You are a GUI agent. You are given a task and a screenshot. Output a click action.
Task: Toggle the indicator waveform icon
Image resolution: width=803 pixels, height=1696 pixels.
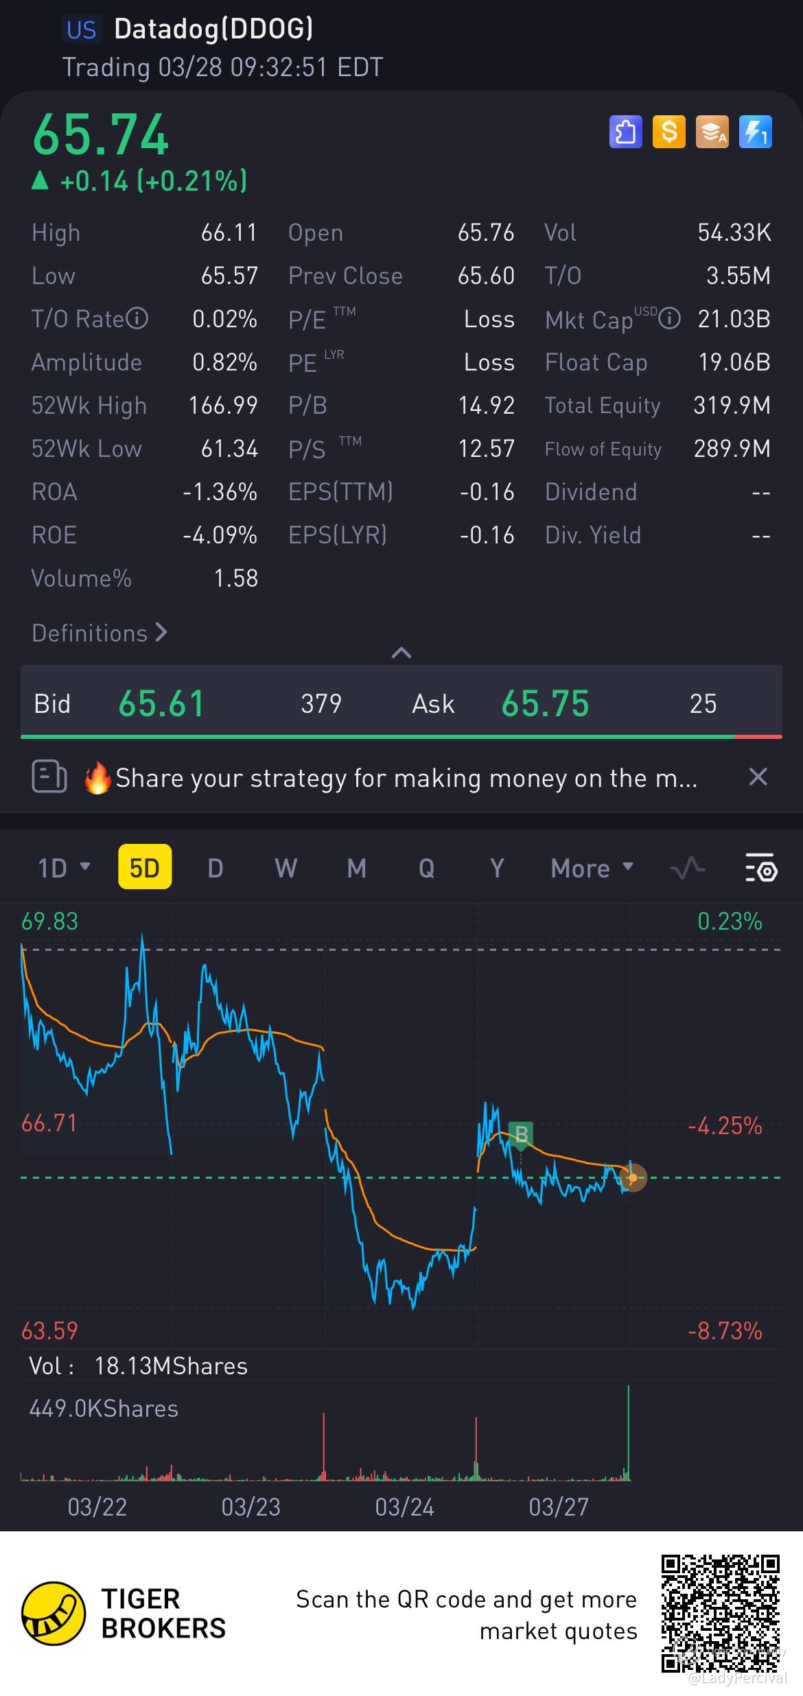[687, 868]
